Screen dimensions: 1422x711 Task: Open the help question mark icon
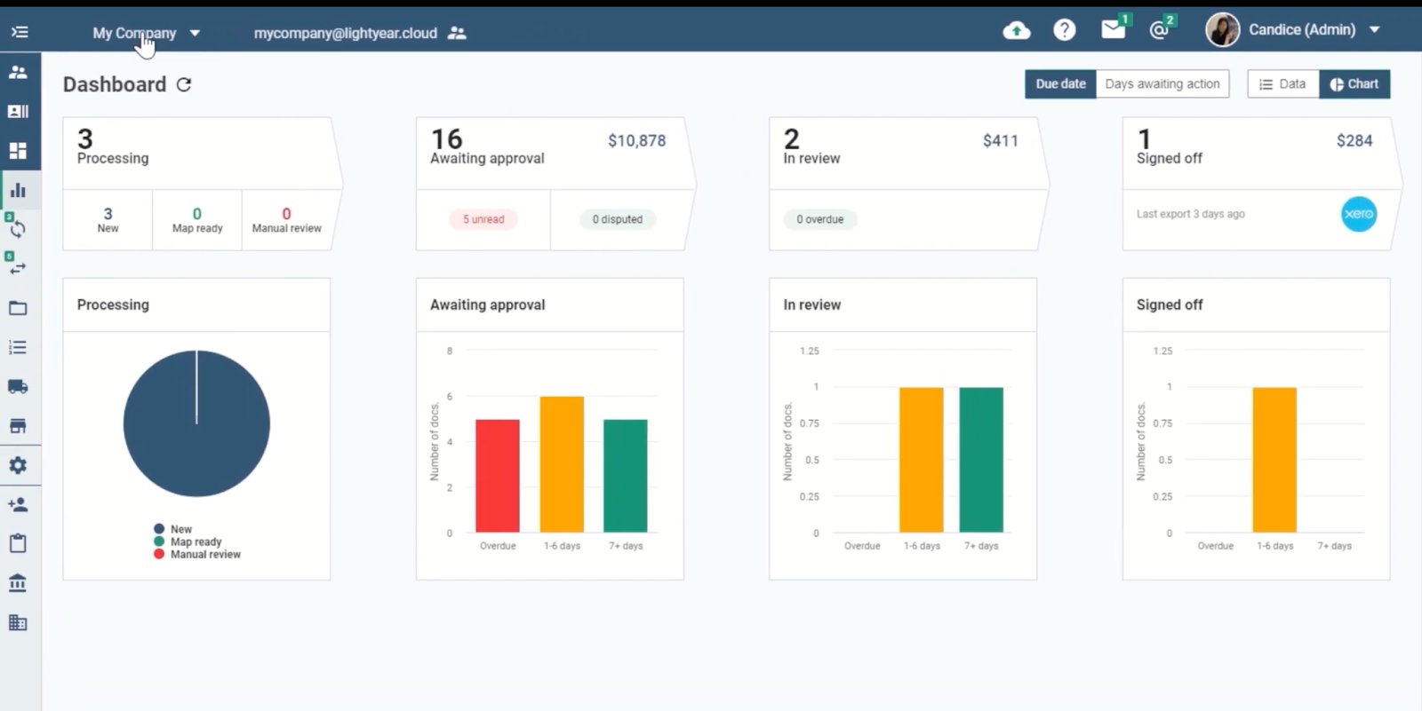tap(1064, 30)
